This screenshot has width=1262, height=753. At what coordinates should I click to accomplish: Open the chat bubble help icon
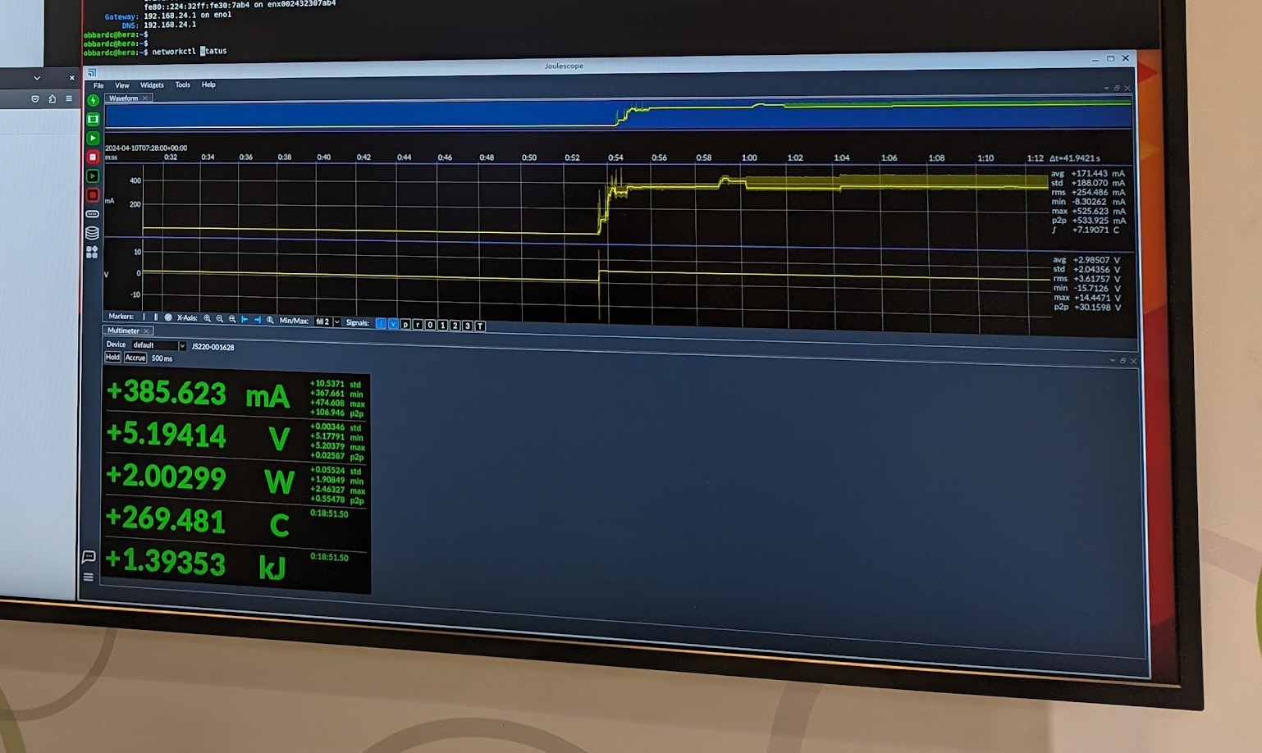tap(89, 557)
